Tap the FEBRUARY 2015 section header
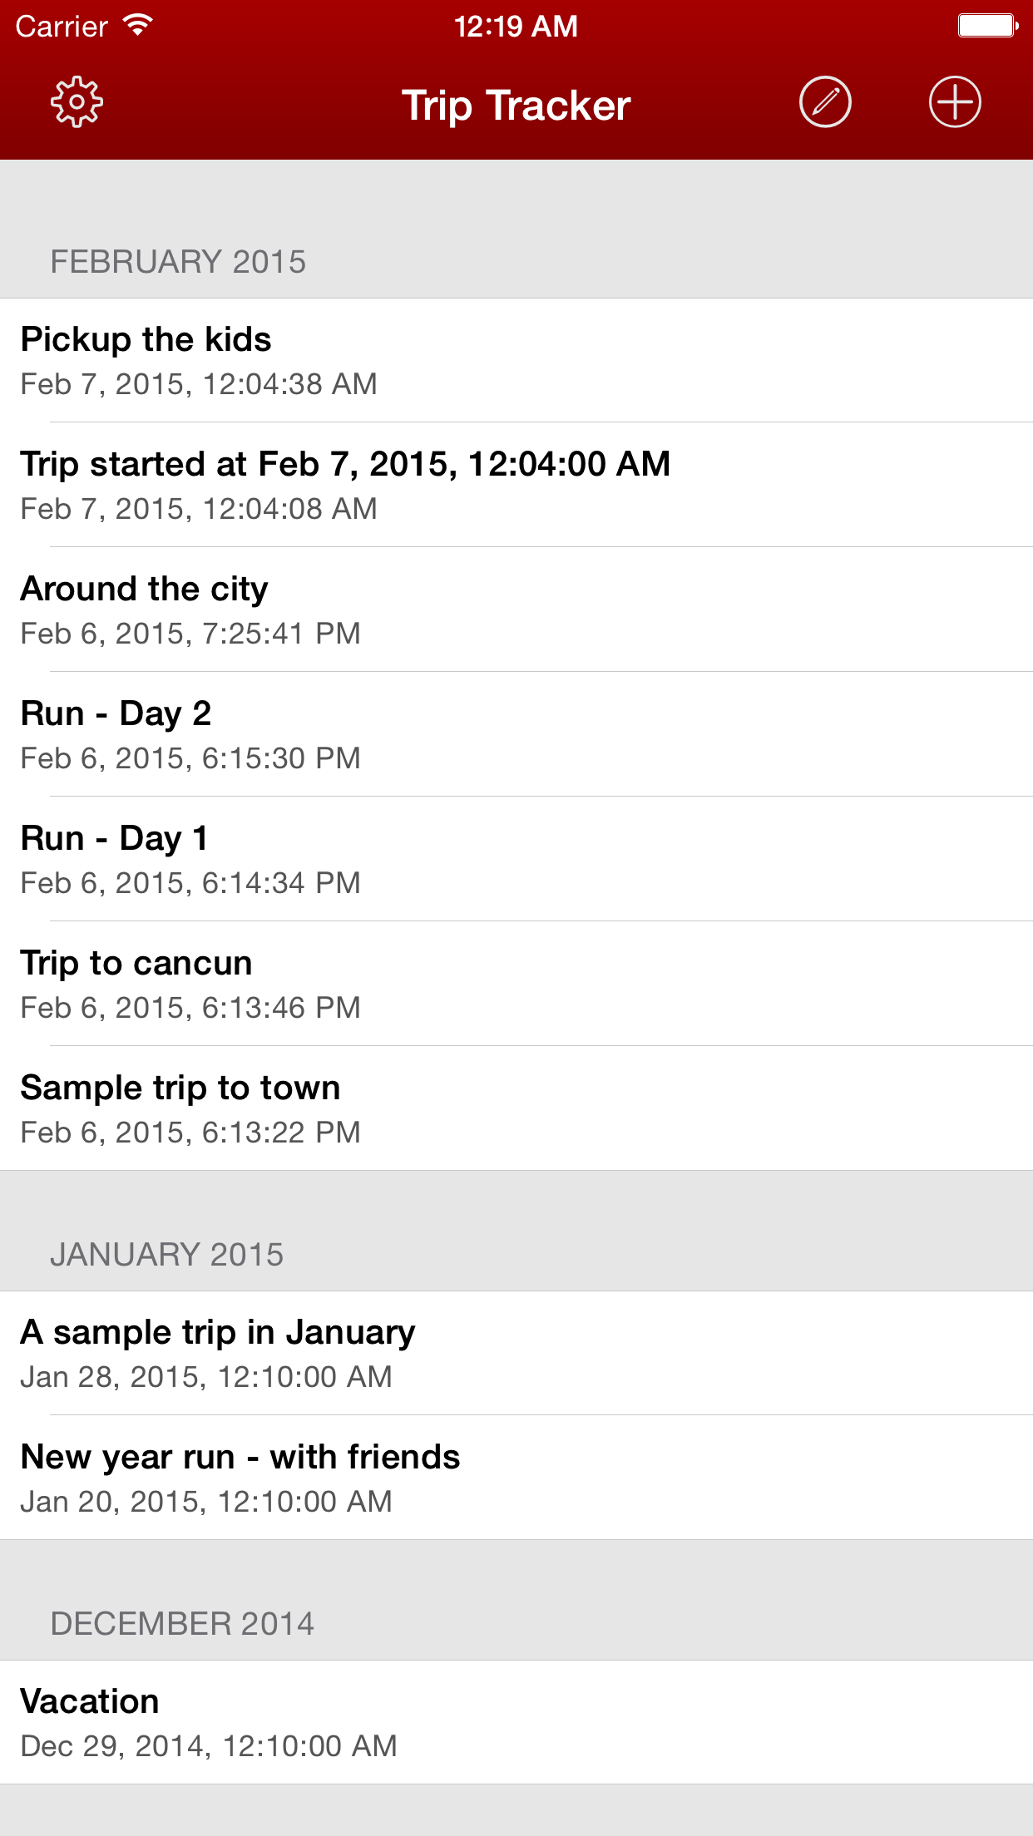 (x=178, y=262)
